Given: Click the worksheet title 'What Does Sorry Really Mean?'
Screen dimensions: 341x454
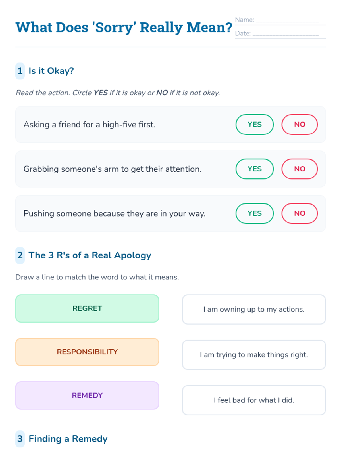Looking at the screenshot, I should coord(124,28).
